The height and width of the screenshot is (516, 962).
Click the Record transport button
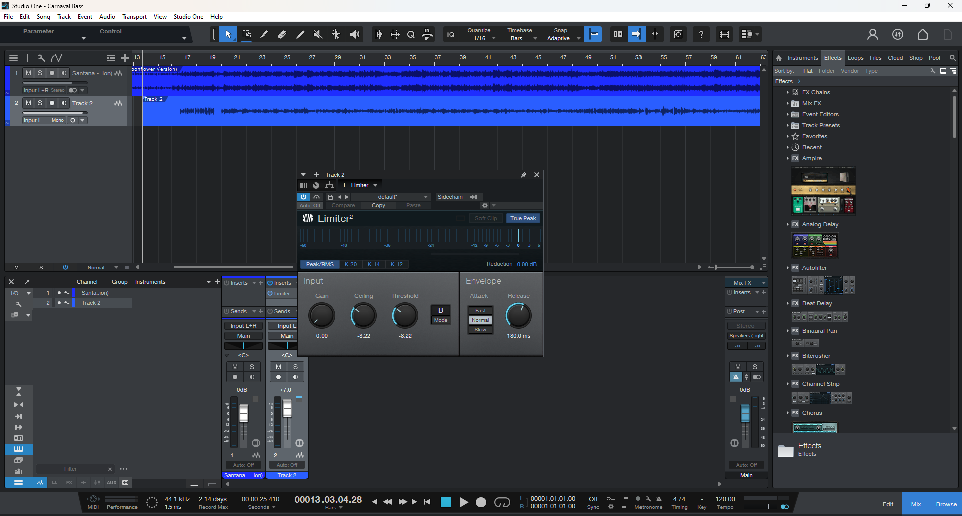(481, 502)
